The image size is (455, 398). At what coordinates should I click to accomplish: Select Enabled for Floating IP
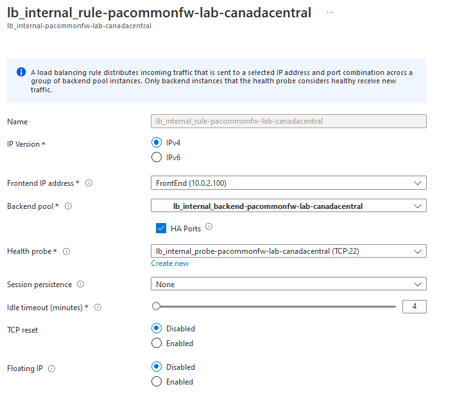[157, 381]
